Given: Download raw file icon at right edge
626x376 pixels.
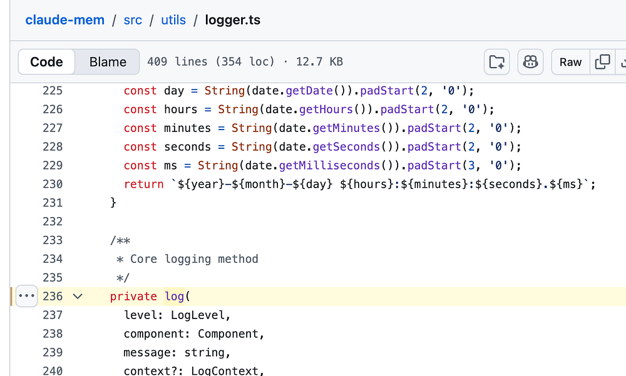Looking at the screenshot, I should (x=621, y=62).
